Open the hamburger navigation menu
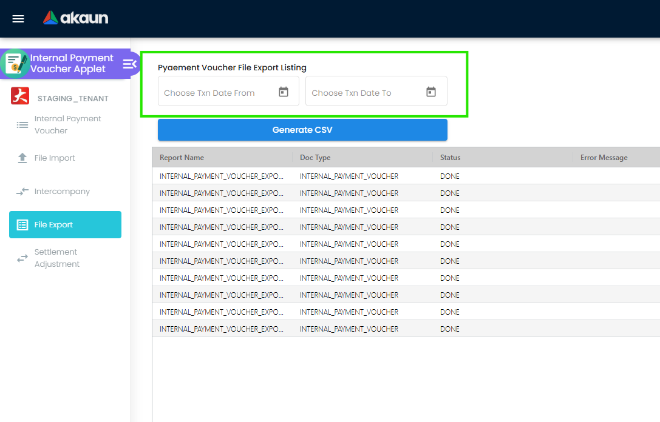660x422 pixels. pyautogui.click(x=18, y=18)
